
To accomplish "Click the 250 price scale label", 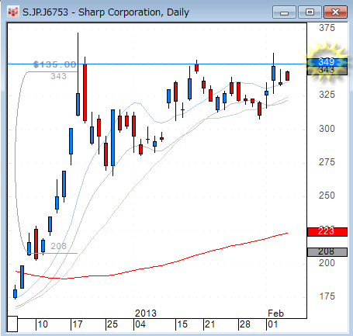I will (327, 196).
